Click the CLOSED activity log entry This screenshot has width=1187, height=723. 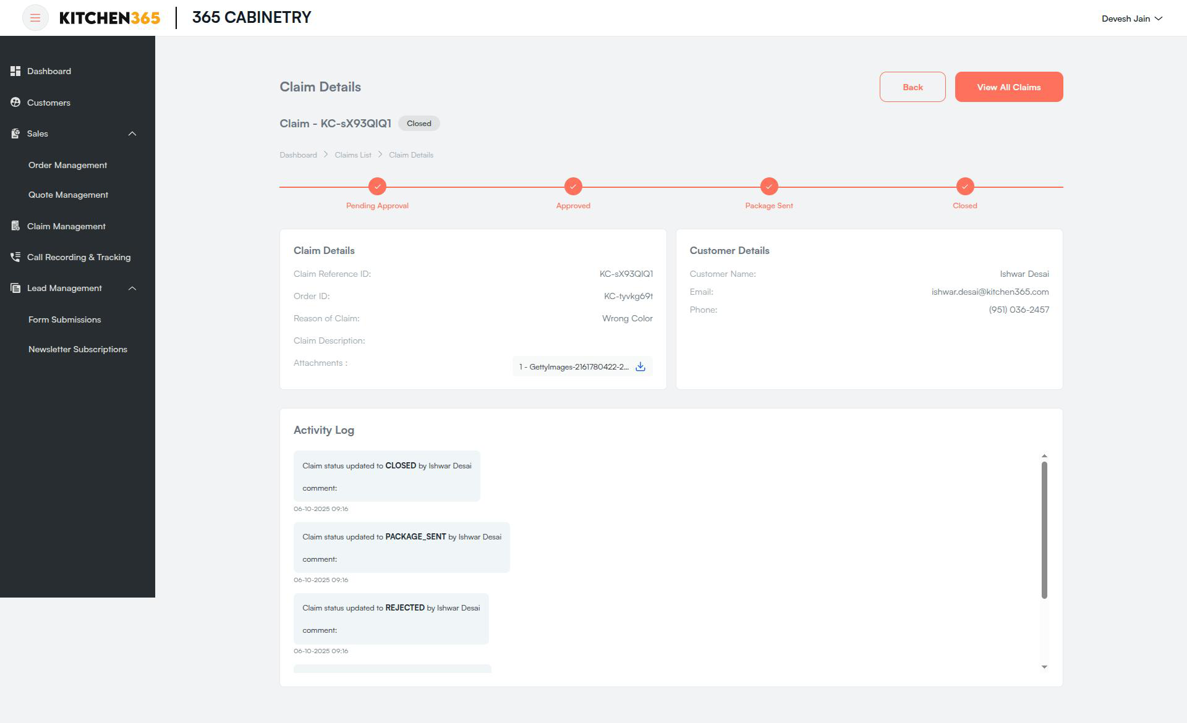click(x=387, y=476)
